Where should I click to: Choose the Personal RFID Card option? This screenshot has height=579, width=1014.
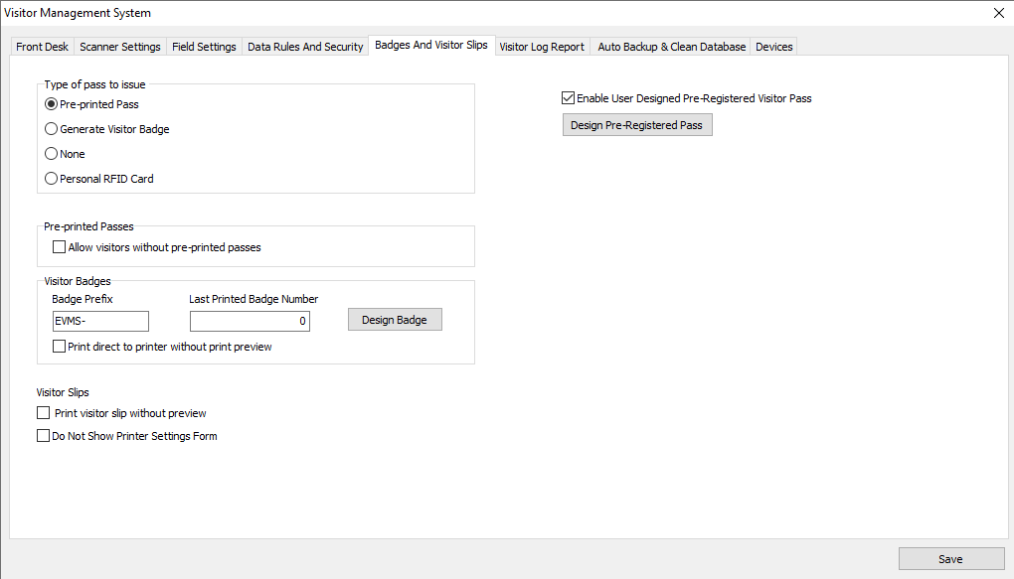[x=52, y=179]
